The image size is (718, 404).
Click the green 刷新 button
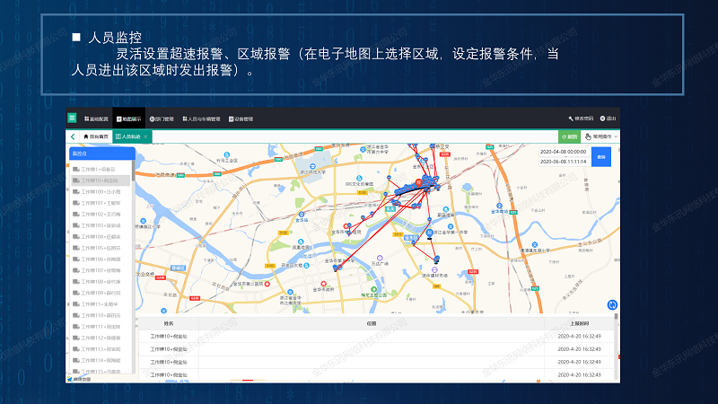click(x=570, y=136)
